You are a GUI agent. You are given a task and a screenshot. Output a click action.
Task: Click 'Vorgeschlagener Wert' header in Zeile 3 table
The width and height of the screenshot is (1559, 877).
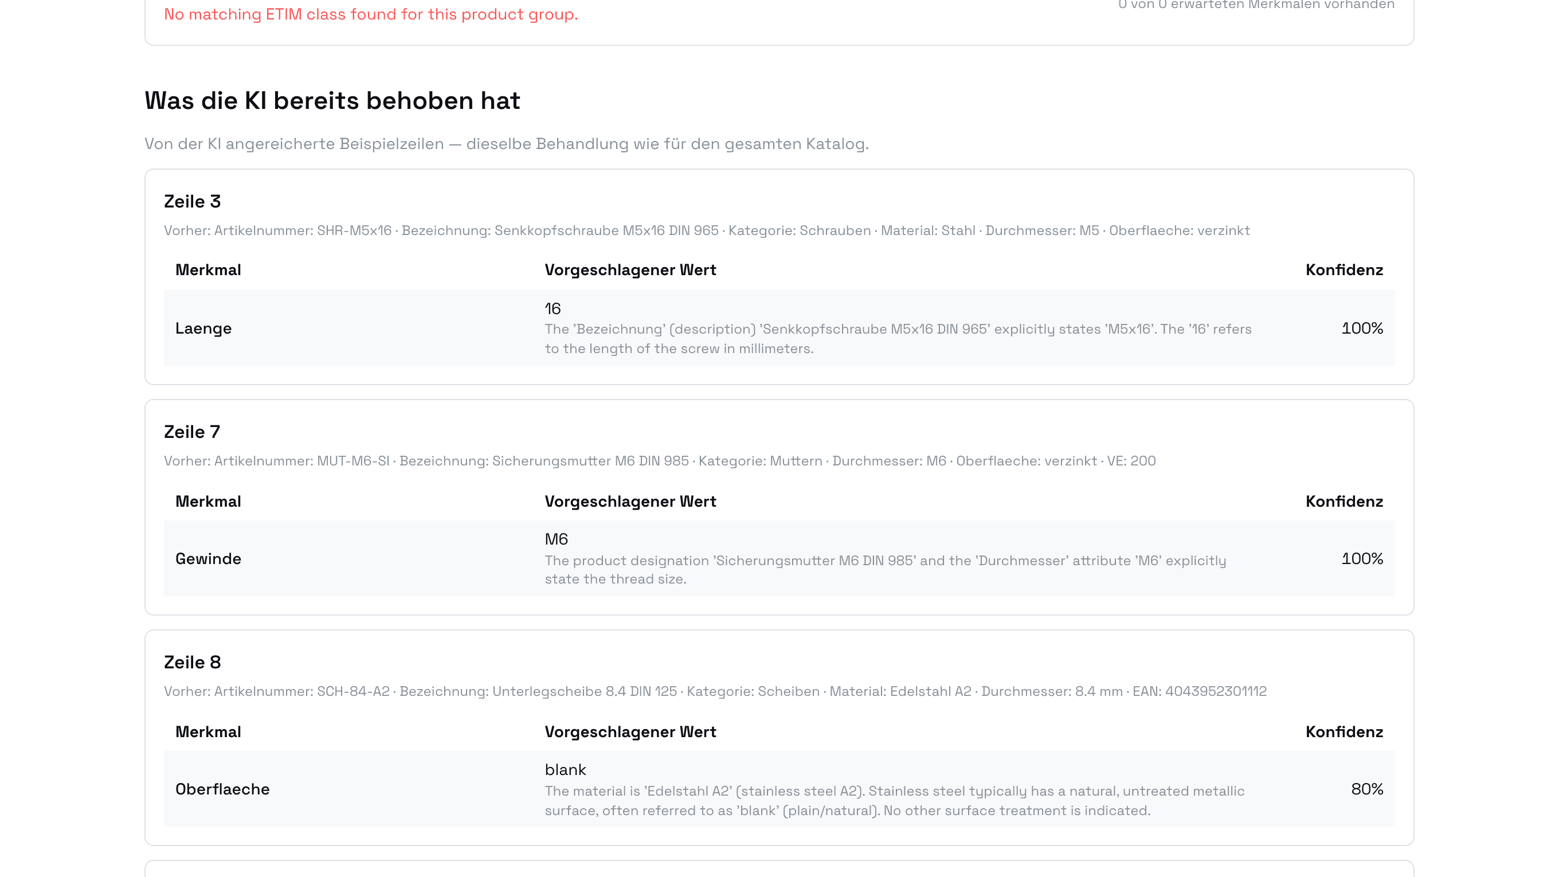coord(630,270)
